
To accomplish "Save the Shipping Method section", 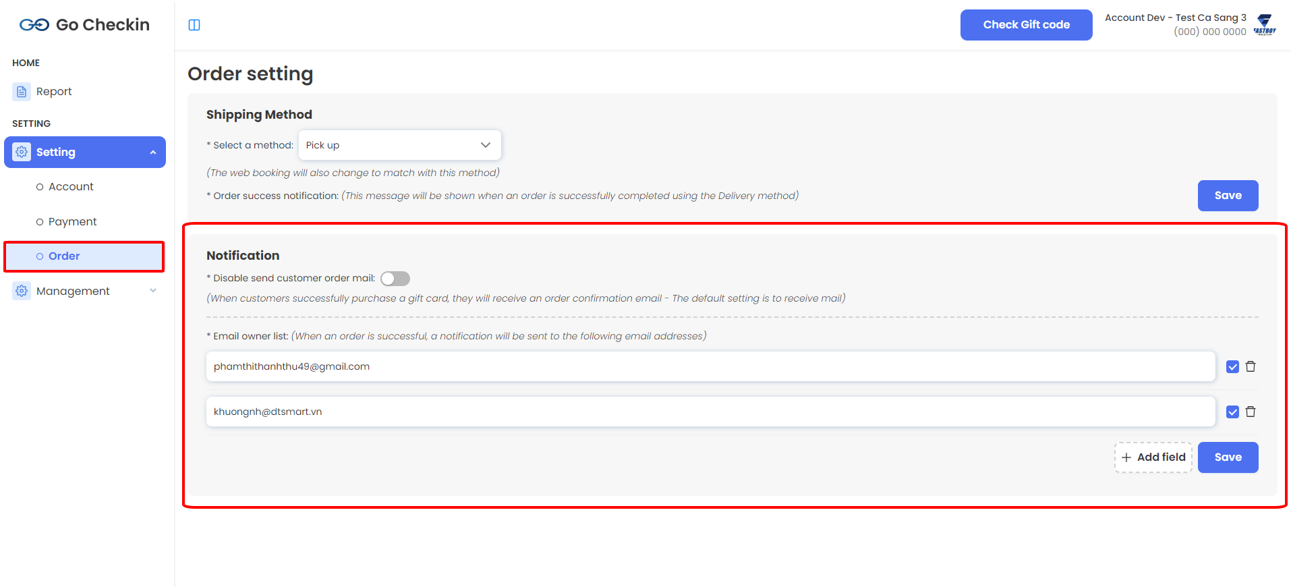I will [1228, 196].
